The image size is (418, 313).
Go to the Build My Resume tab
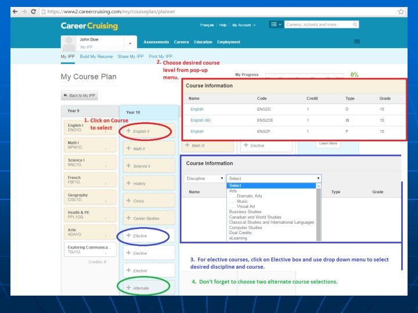click(x=96, y=56)
